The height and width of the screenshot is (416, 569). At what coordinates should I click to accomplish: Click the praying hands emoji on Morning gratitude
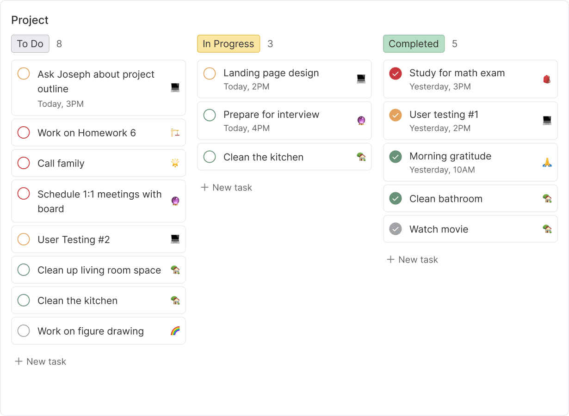547,162
